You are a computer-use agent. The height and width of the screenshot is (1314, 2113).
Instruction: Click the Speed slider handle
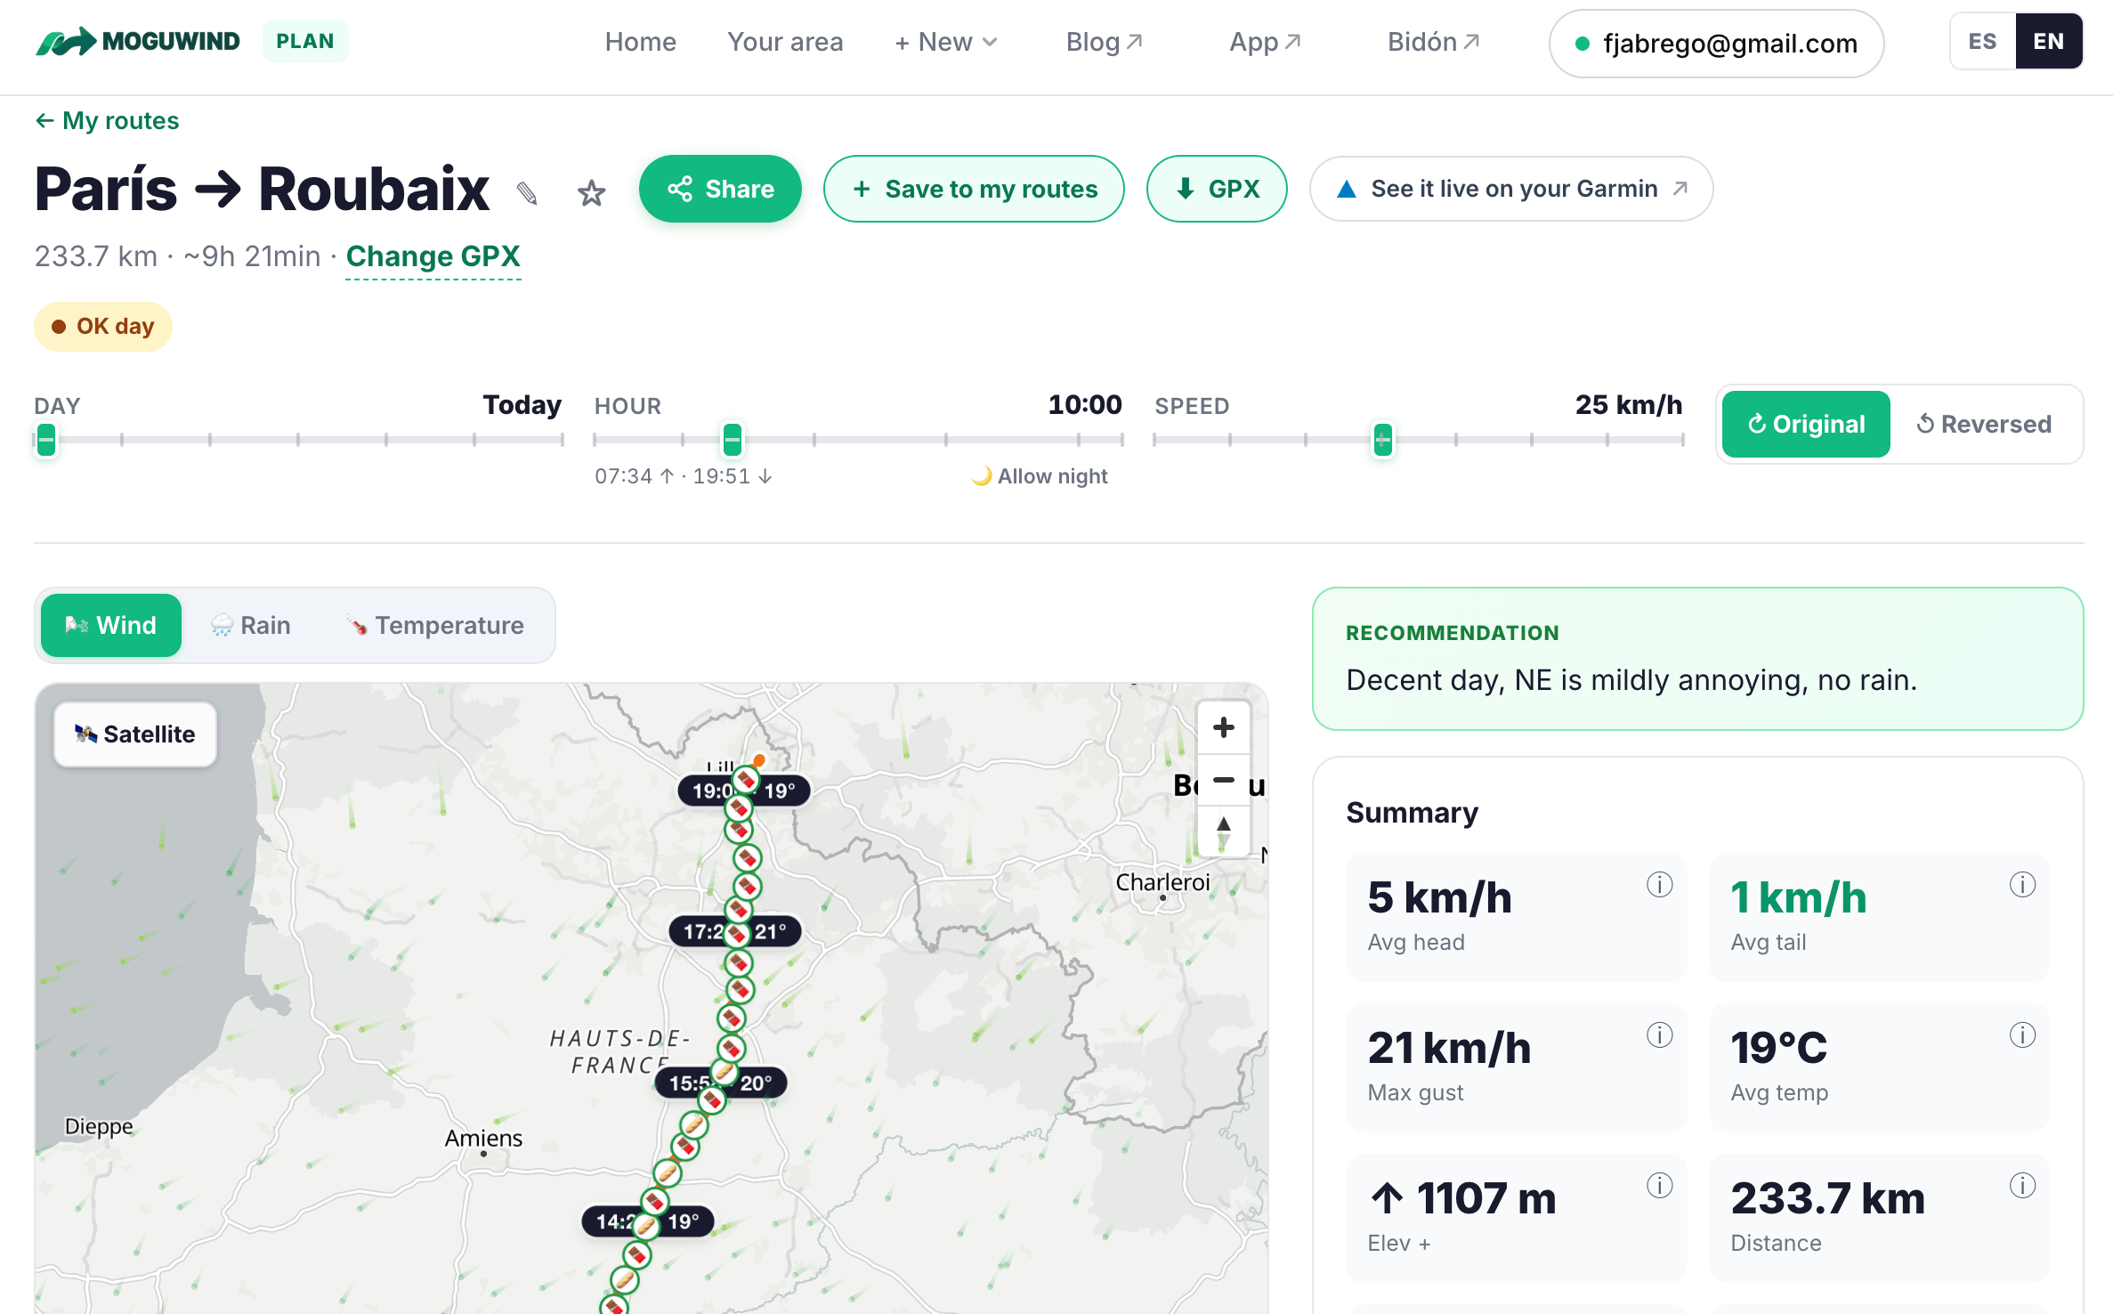pos(1382,439)
